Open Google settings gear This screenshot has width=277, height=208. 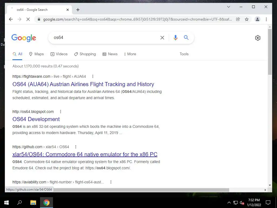(x=258, y=38)
